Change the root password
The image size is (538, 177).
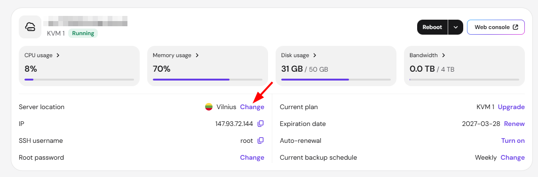[252, 157]
